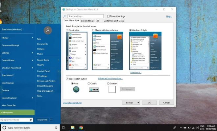This screenshot has height=131, width=217.
Task: Click the microphone icon in taskbar search
Action: [x=56, y=128]
